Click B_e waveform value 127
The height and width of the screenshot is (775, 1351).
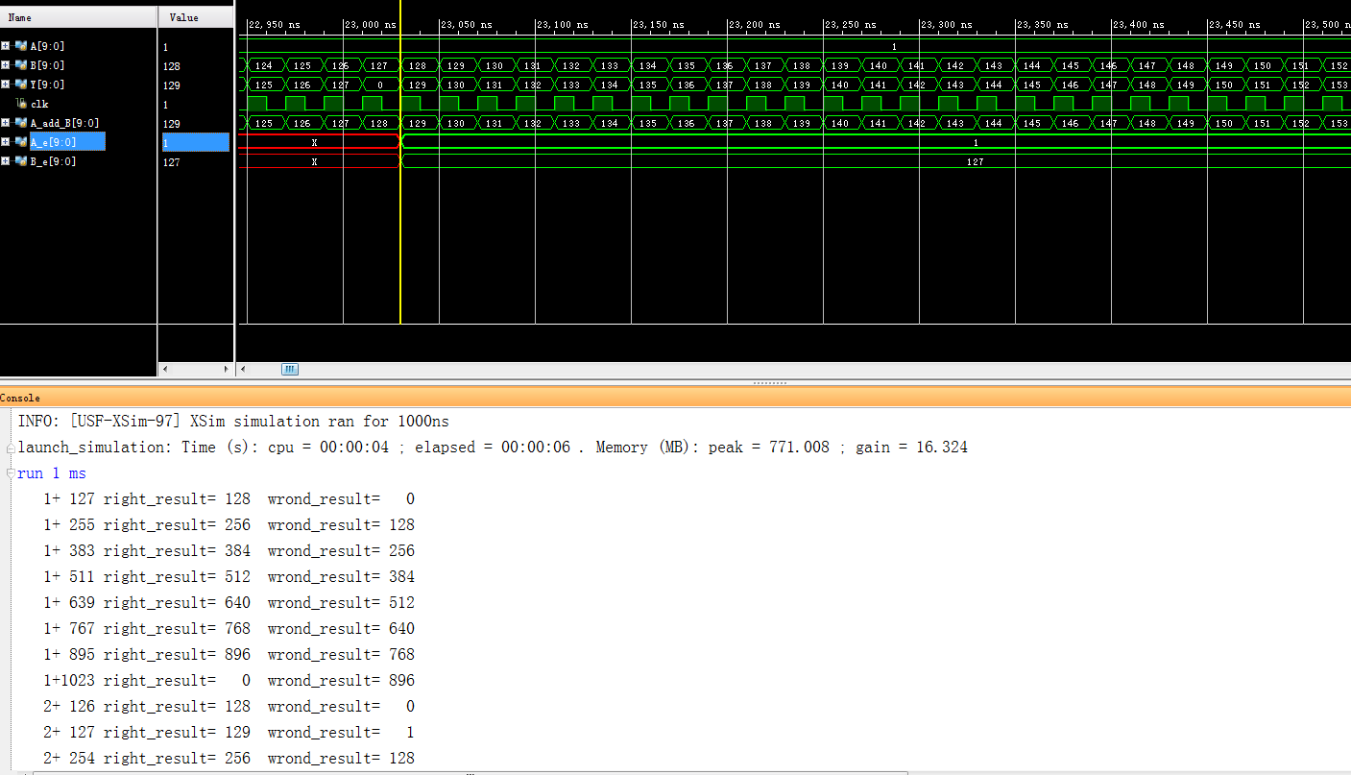[x=976, y=161]
